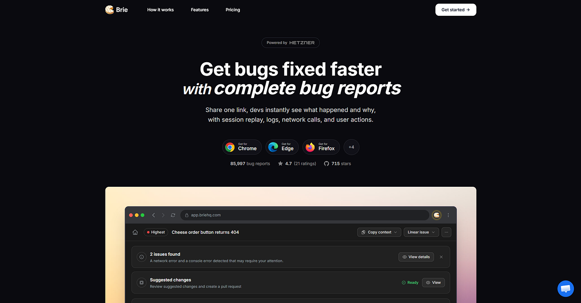Click the info icon beside 2 issues found
The height and width of the screenshot is (303, 581).
tap(142, 257)
